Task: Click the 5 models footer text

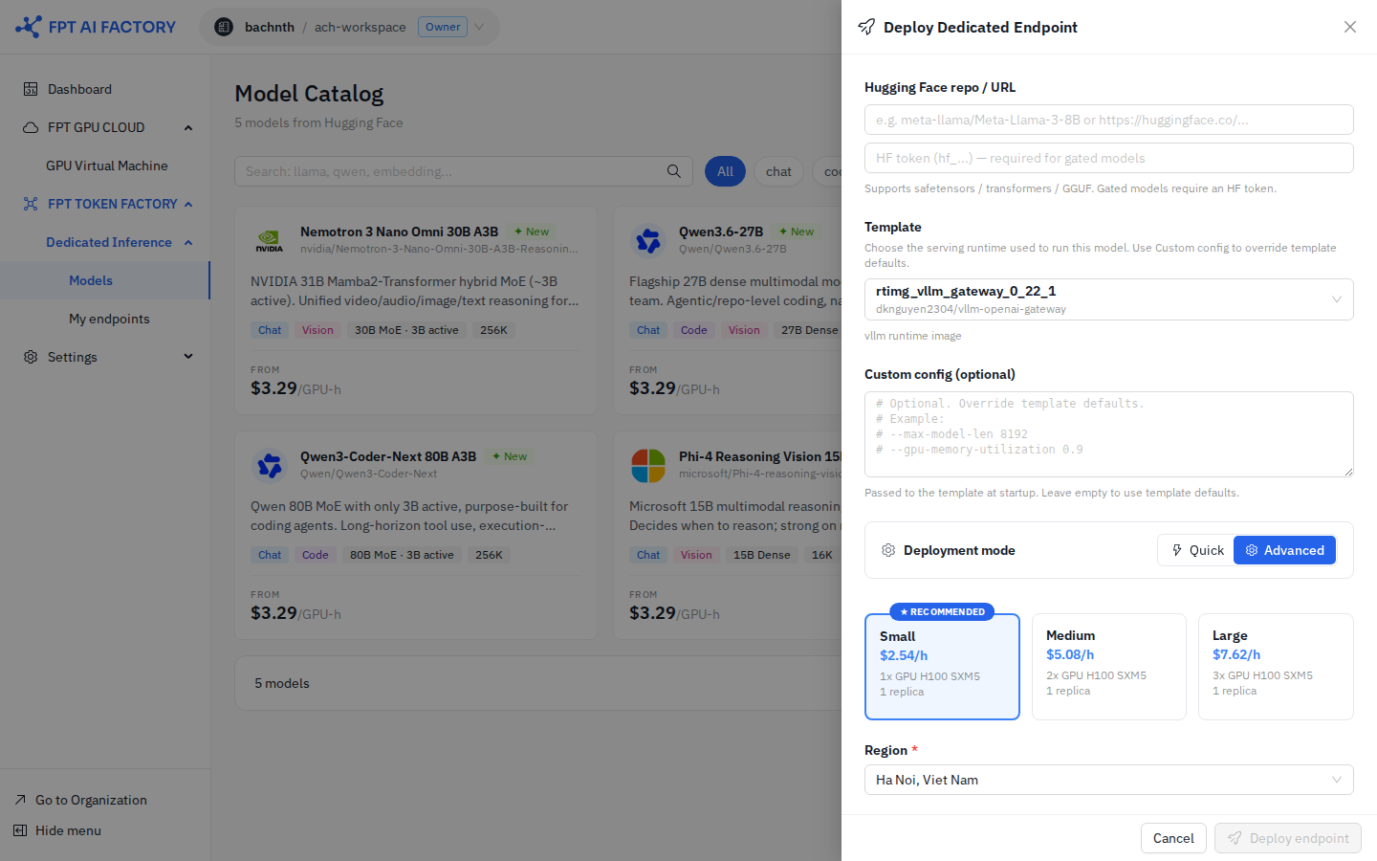Action: tap(282, 683)
